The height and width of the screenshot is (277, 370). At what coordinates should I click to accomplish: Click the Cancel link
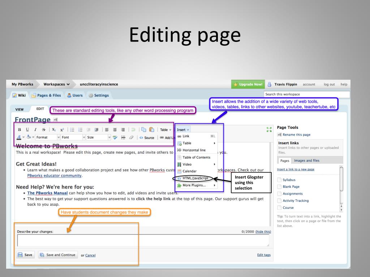point(90,255)
